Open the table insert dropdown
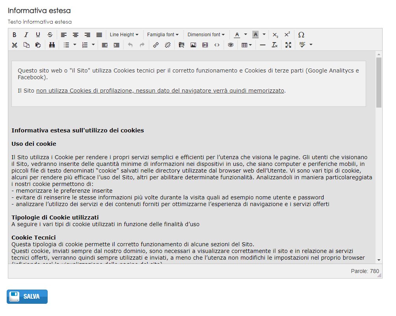The height and width of the screenshot is (316, 396). coord(247,45)
